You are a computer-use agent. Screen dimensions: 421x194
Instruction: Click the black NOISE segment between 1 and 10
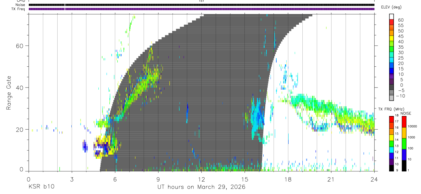tap(404, 165)
